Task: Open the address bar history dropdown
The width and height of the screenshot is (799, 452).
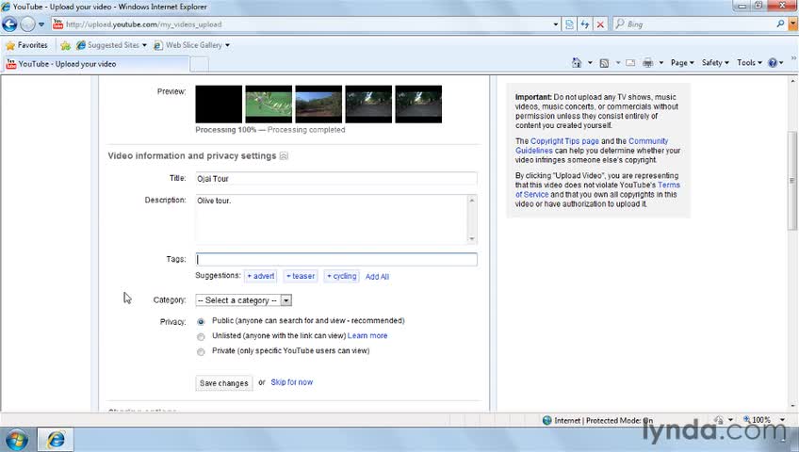Action: tap(555, 24)
